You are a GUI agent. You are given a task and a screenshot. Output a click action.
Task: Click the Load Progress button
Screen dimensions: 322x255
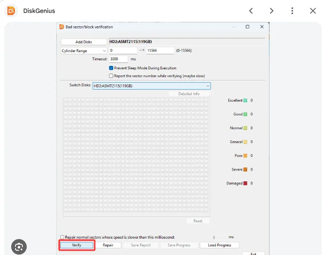[x=219, y=245]
